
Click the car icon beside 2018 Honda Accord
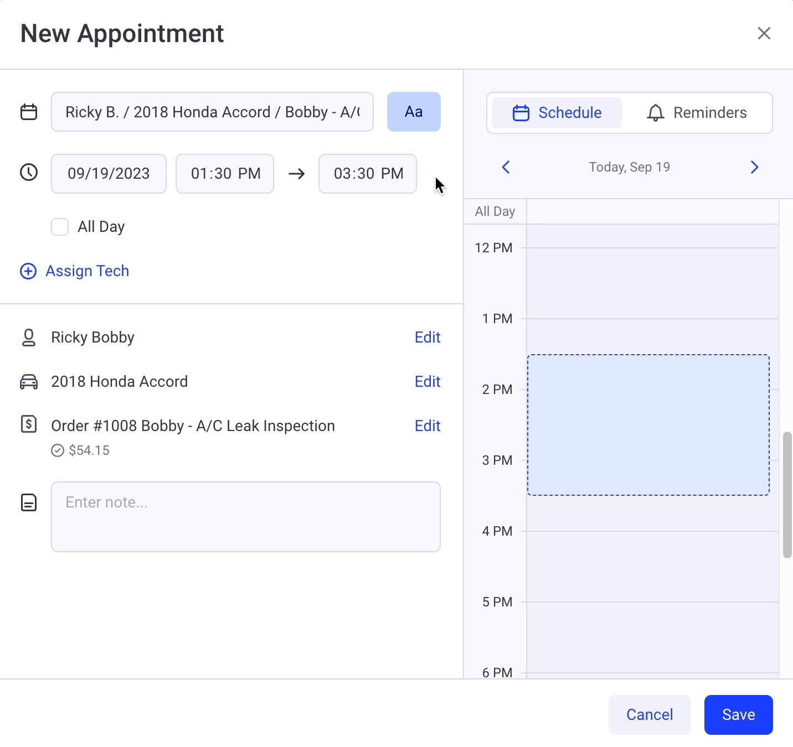click(29, 381)
